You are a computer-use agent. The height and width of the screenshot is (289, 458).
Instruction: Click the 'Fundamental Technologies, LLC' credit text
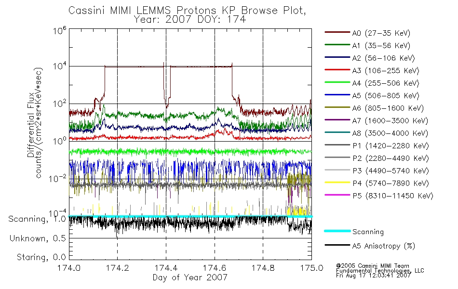[x=380, y=271]
